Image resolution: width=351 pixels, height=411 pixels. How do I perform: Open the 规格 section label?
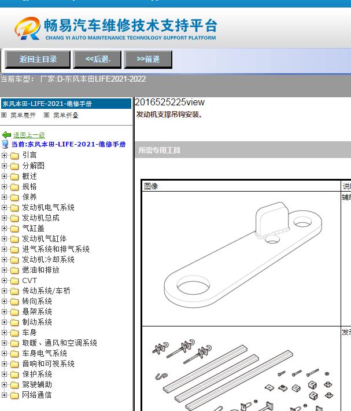click(29, 186)
